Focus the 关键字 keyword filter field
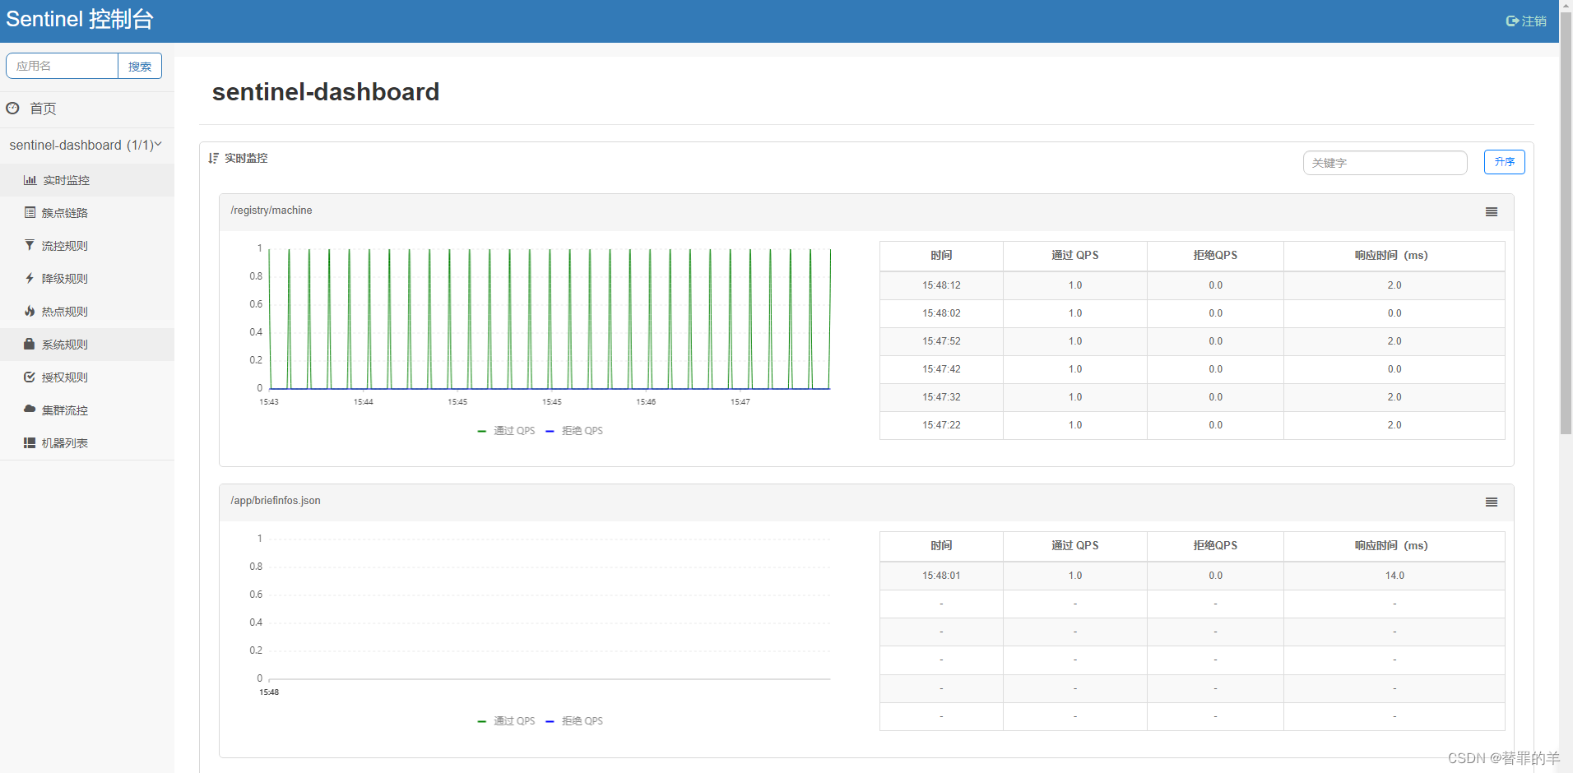Viewport: 1573px width, 773px height. 1385,163
